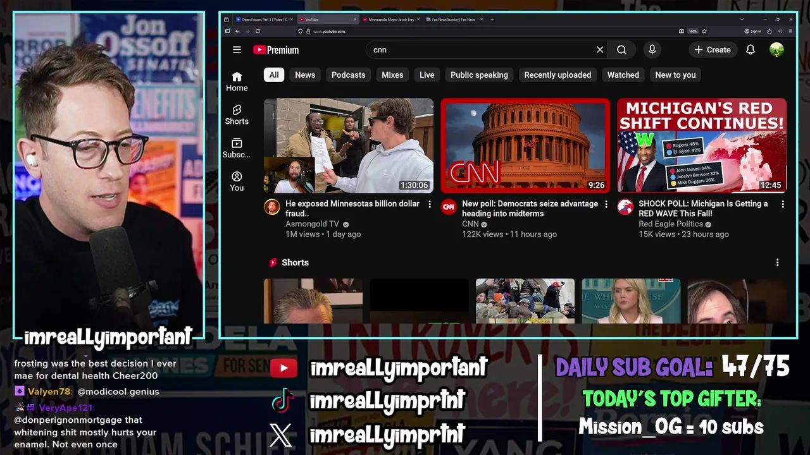Select the Podcasts filter chip
Image resolution: width=810 pixels, height=455 pixels.
[x=349, y=75]
